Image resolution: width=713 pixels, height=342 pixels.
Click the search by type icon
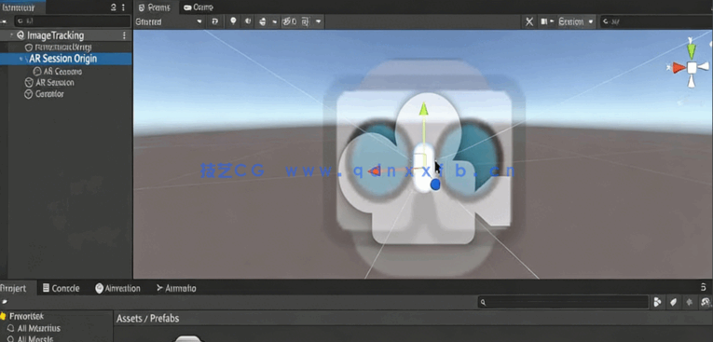(657, 302)
